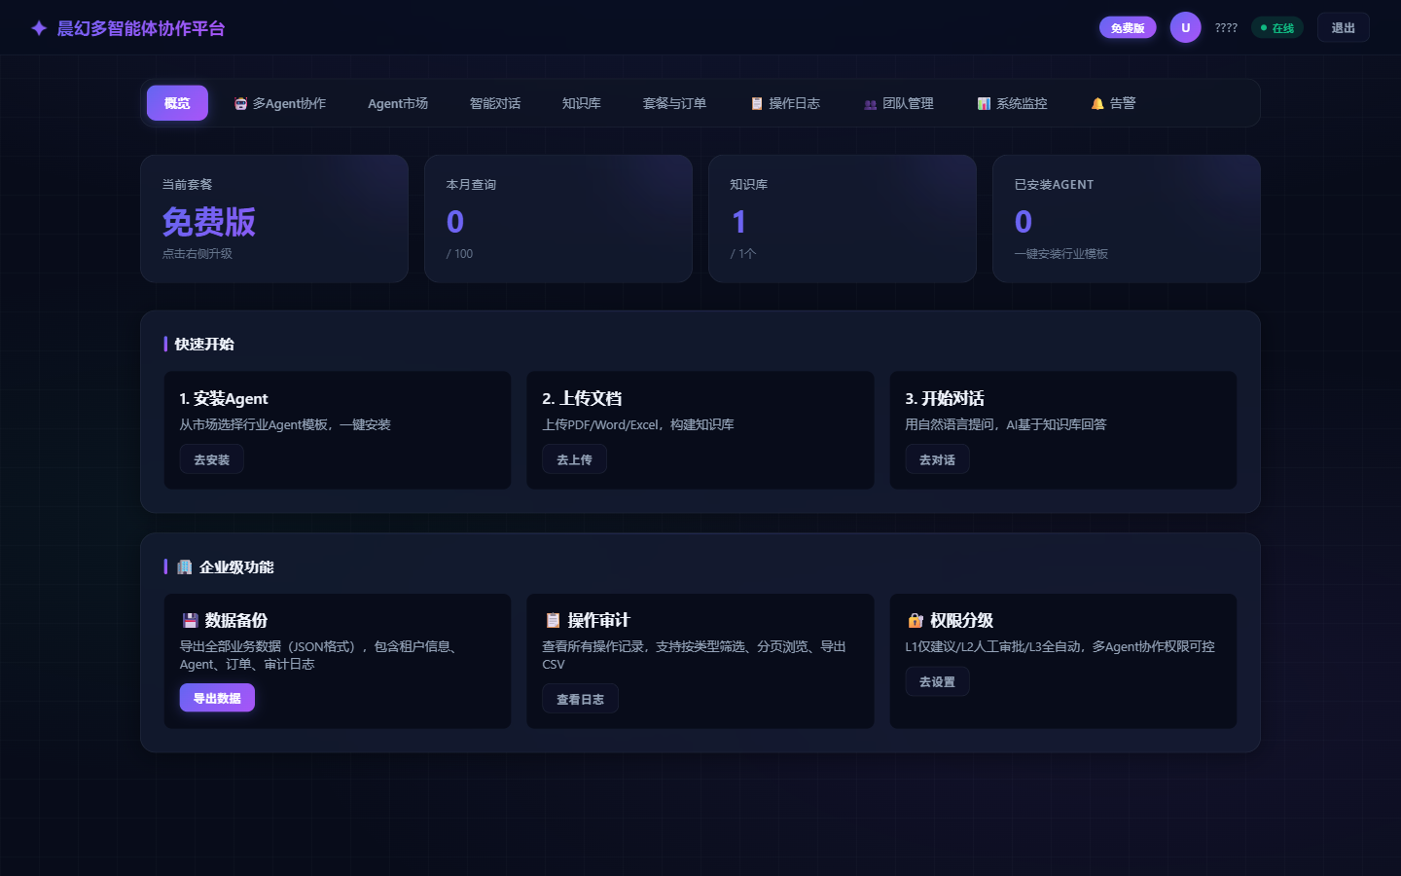Click the 退出 logout button

(1343, 28)
